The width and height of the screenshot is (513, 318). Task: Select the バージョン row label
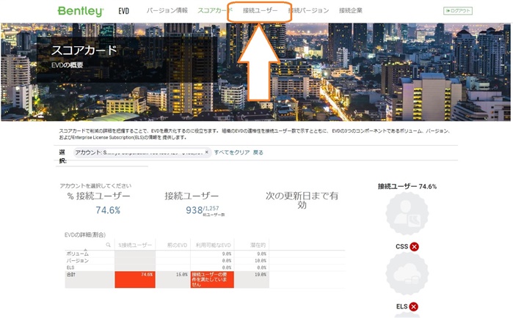click(x=78, y=261)
